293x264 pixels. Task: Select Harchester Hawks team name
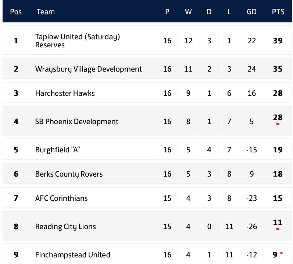tap(65, 93)
